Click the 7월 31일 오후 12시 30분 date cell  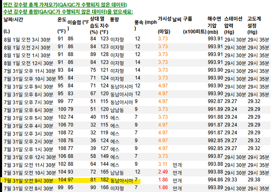[28, 156]
